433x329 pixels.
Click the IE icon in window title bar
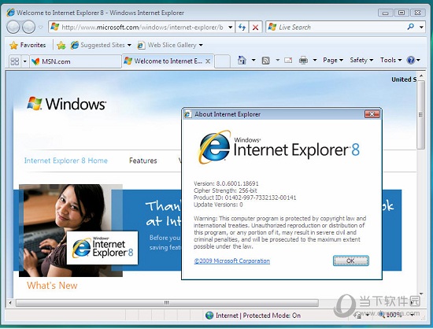click(x=10, y=13)
